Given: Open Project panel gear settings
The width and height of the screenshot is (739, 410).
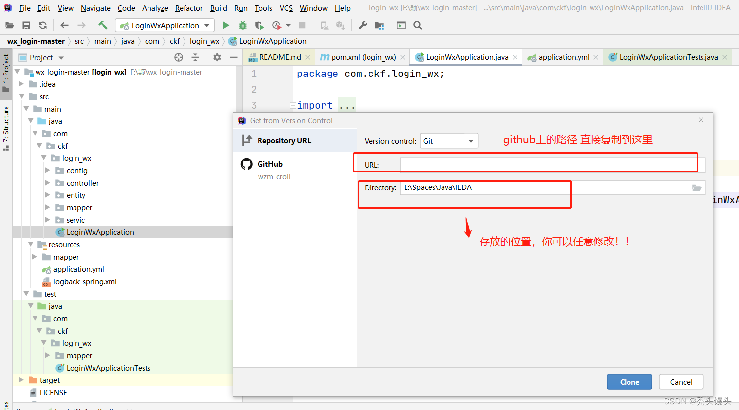Looking at the screenshot, I should (x=217, y=57).
